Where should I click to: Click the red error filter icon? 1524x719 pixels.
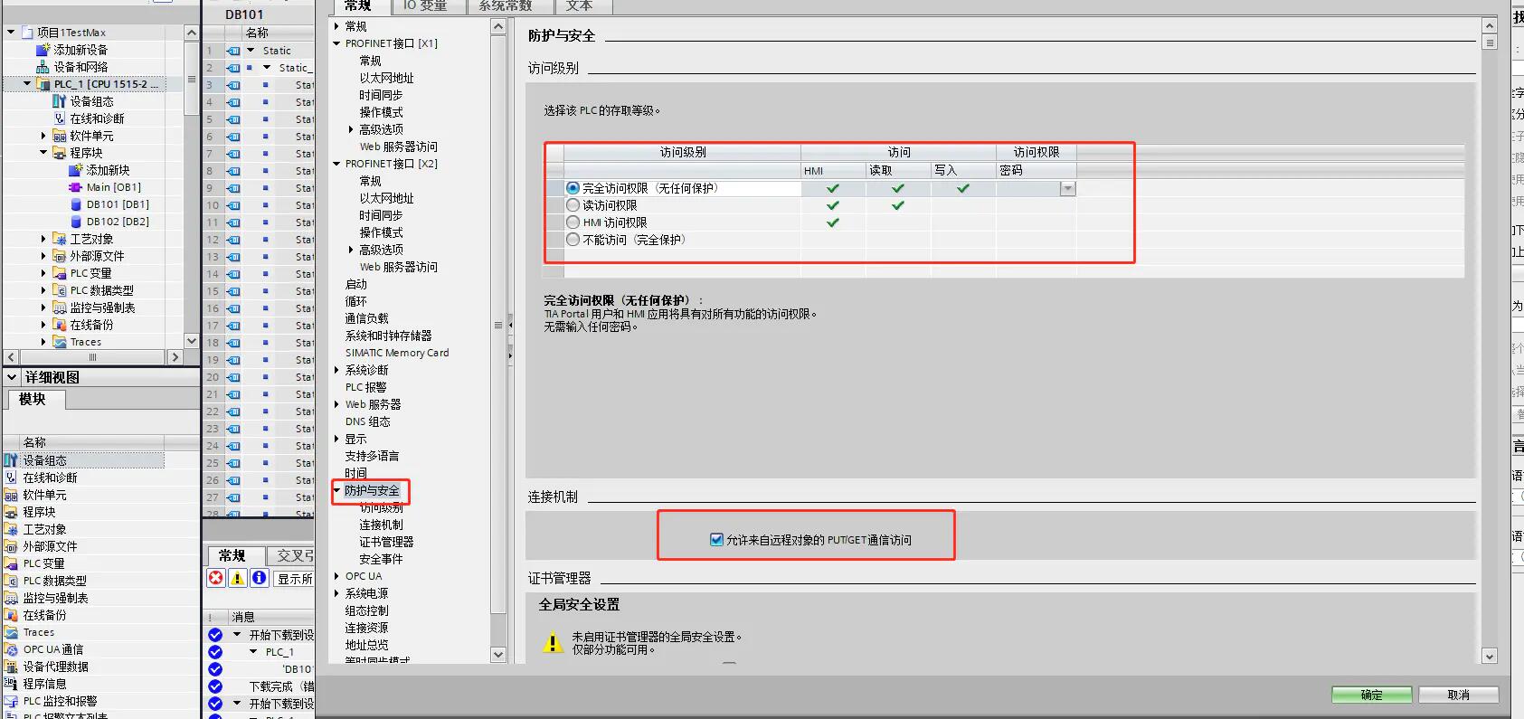(x=215, y=578)
